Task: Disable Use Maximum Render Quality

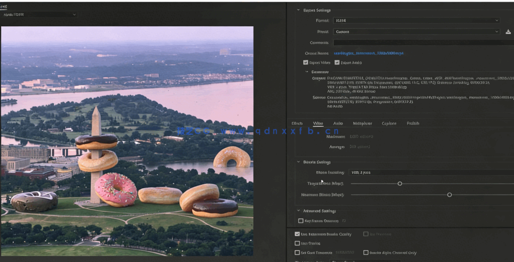Action: coord(297,234)
